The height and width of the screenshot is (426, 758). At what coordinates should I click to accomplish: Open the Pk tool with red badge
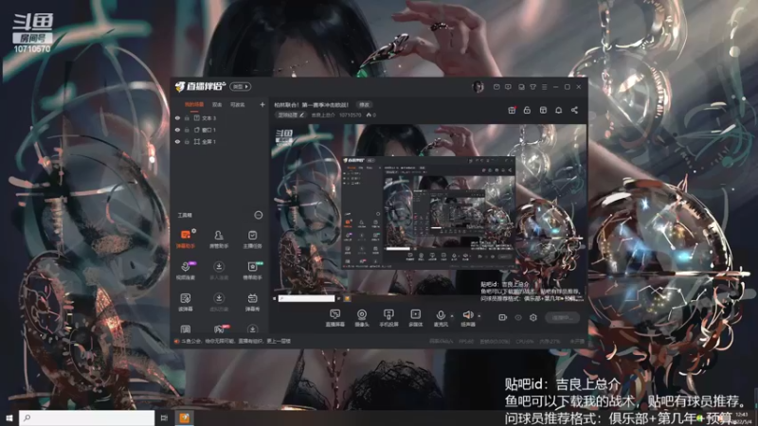point(219,328)
